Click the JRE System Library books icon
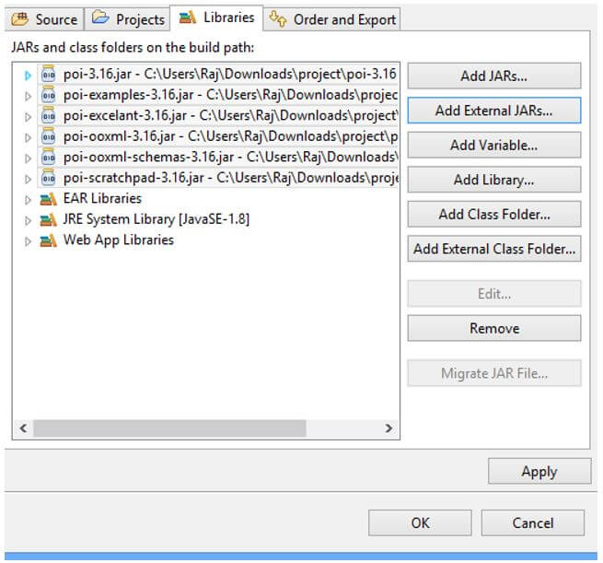Image resolution: width=603 pixels, height=563 pixels. 49,219
